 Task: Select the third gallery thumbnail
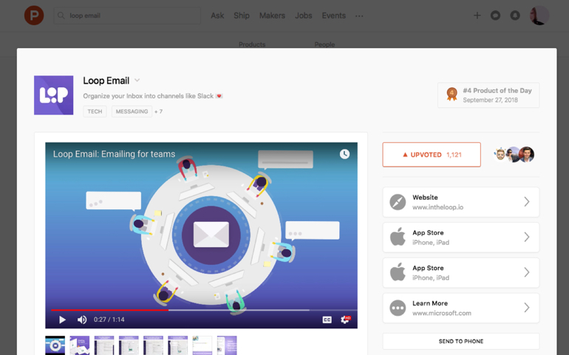tap(104, 345)
